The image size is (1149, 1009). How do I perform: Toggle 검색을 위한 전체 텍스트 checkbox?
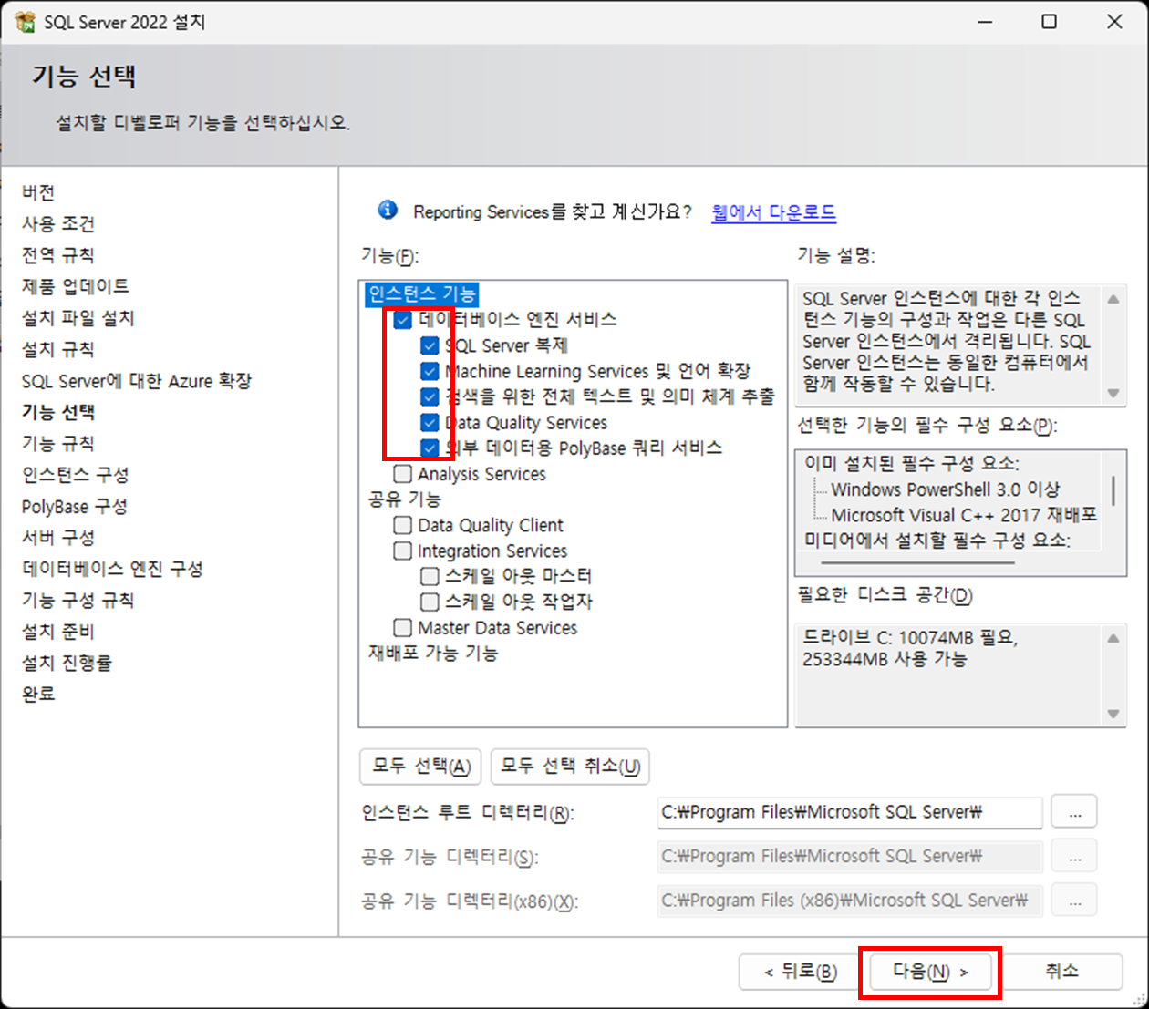click(430, 396)
